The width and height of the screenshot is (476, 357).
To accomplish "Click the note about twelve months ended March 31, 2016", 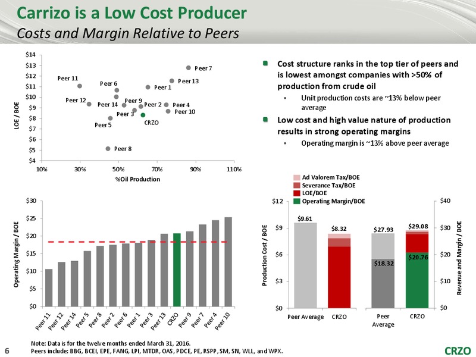I will click(111, 344).
